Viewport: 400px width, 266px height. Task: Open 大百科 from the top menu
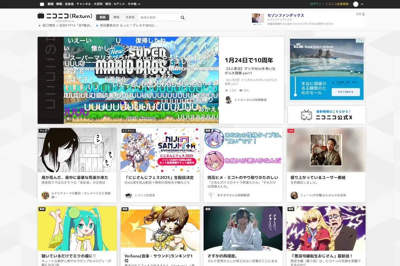(97, 4)
